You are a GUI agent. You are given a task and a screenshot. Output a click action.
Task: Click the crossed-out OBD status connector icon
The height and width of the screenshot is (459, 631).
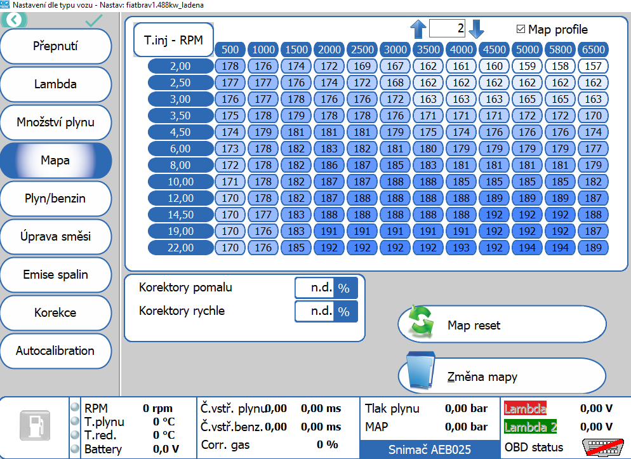click(599, 447)
